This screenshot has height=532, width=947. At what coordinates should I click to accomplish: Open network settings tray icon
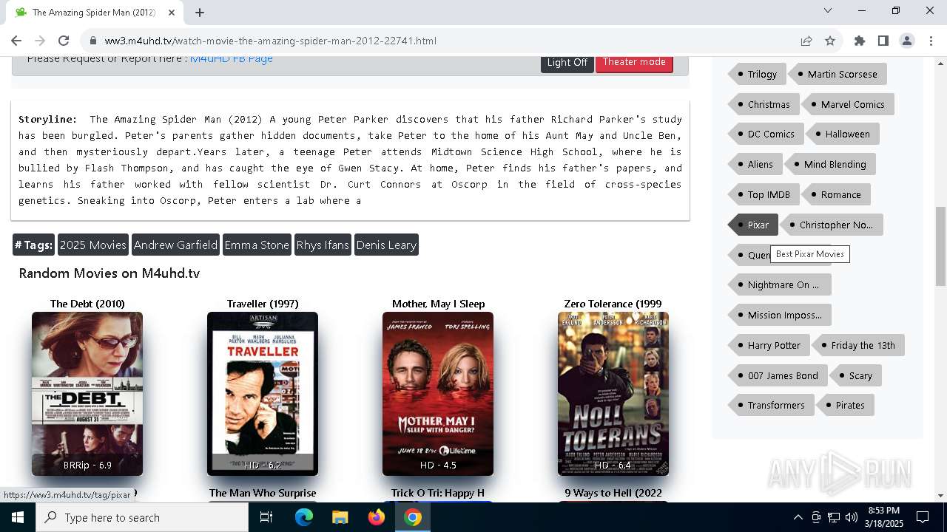point(834,517)
